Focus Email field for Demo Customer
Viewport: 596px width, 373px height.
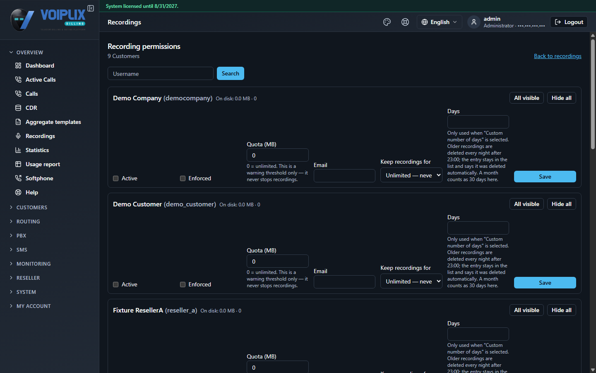click(344, 282)
